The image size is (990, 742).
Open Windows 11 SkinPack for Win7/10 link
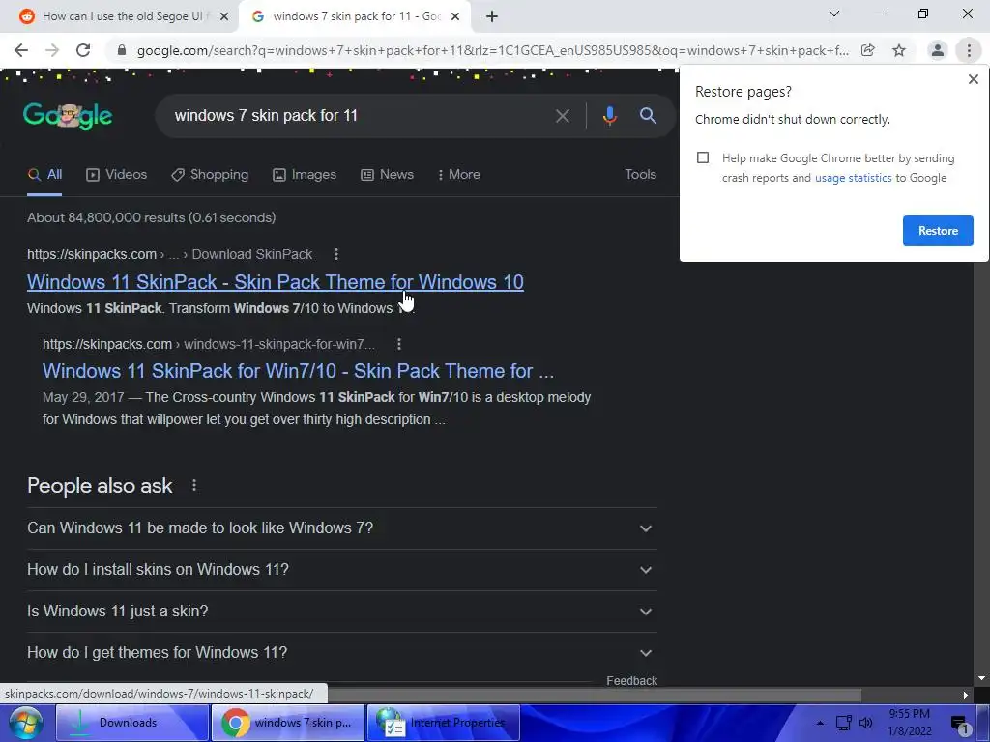298,371
